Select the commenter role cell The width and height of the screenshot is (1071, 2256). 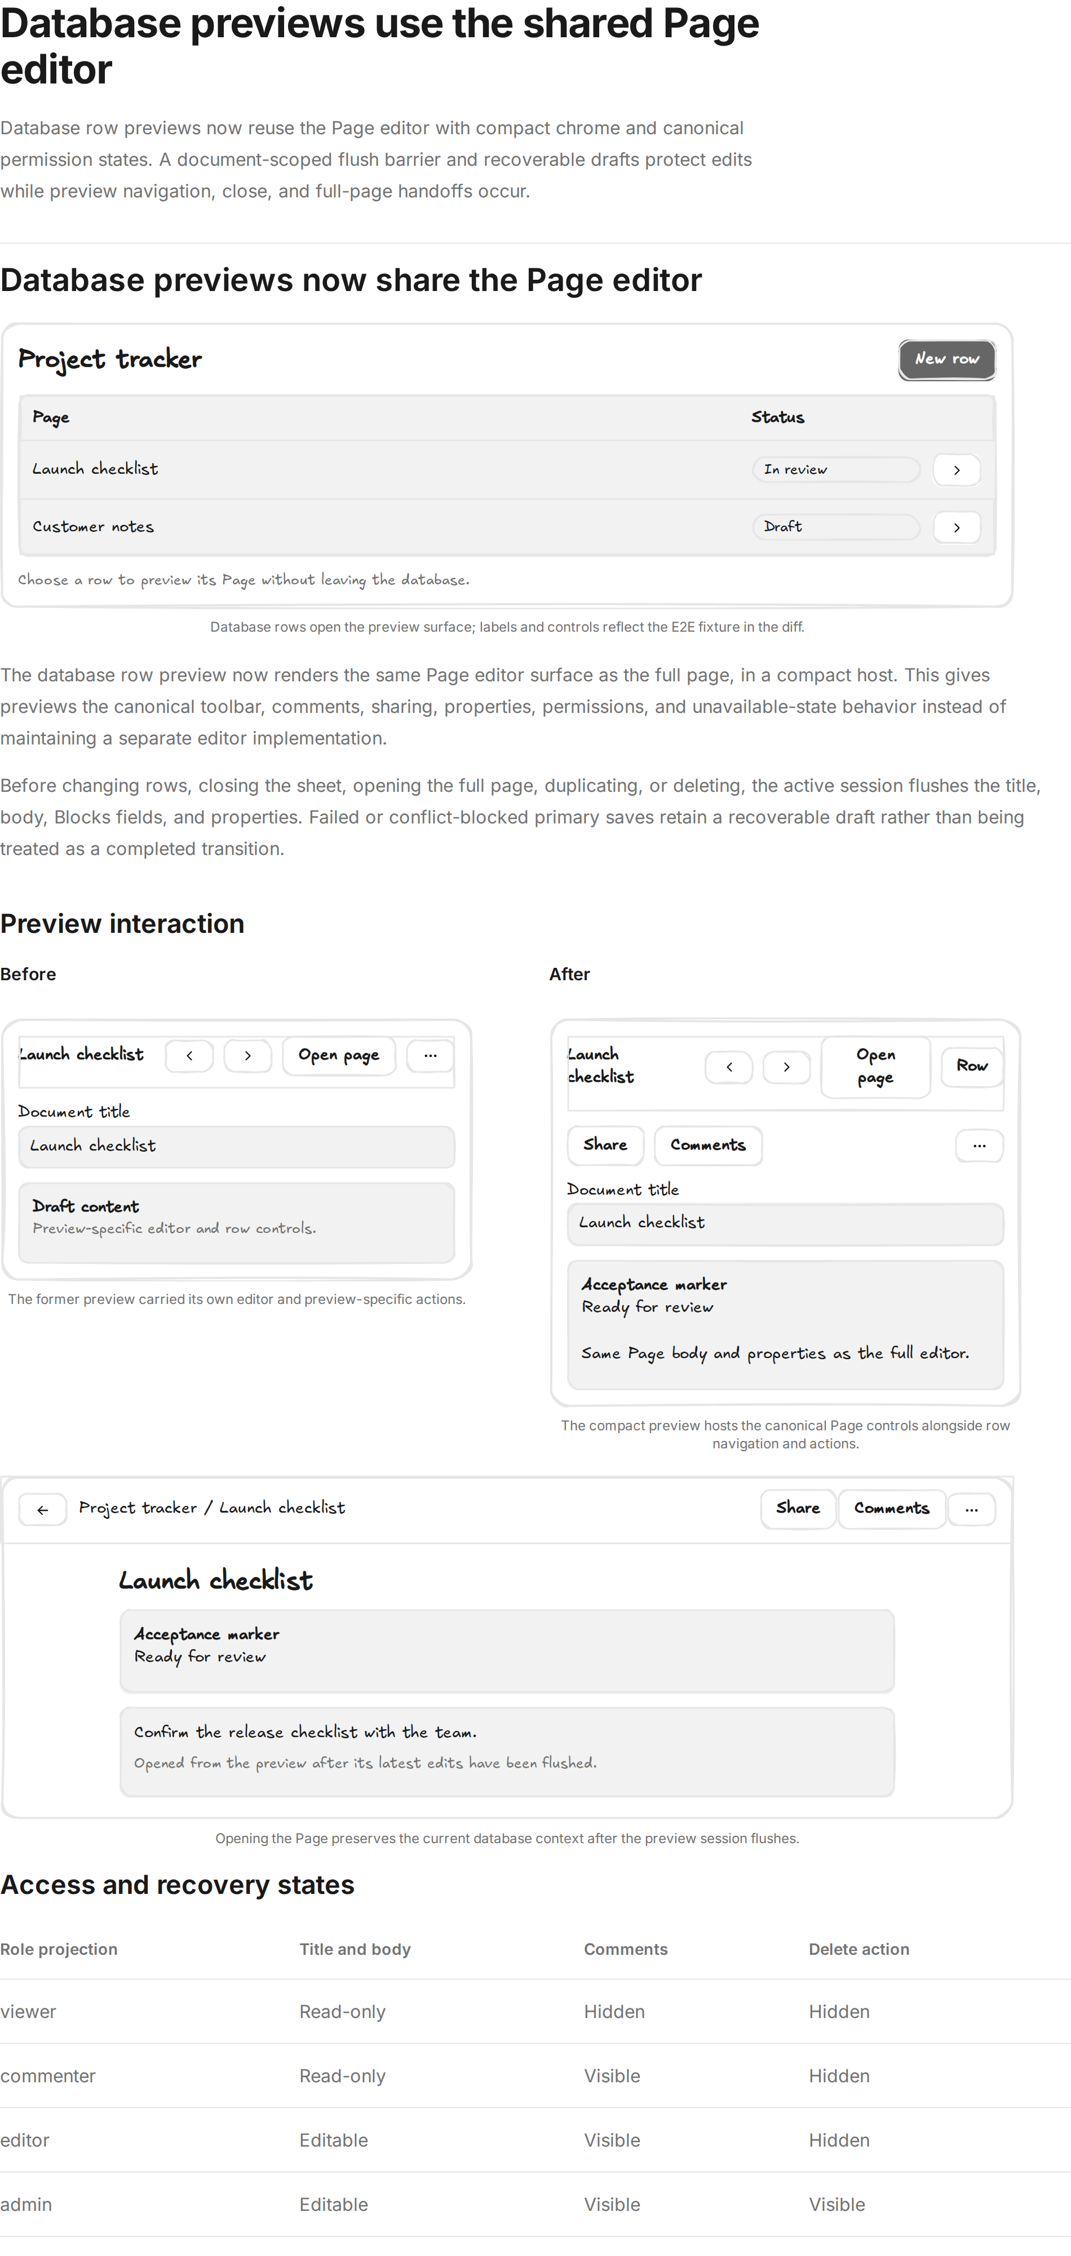click(48, 2076)
